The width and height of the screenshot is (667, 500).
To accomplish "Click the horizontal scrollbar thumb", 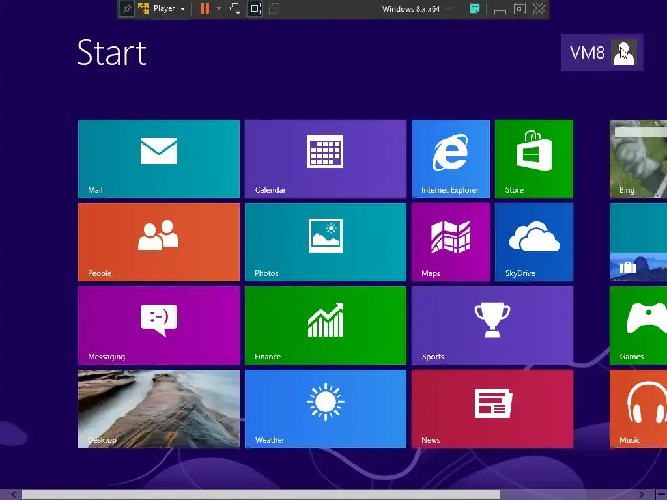I will (x=261, y=495).
